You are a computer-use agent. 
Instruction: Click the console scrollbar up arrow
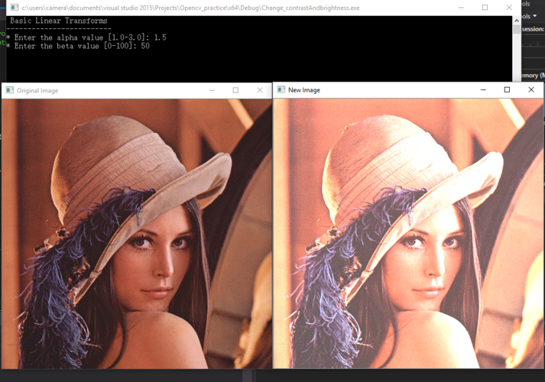[517, 21]
